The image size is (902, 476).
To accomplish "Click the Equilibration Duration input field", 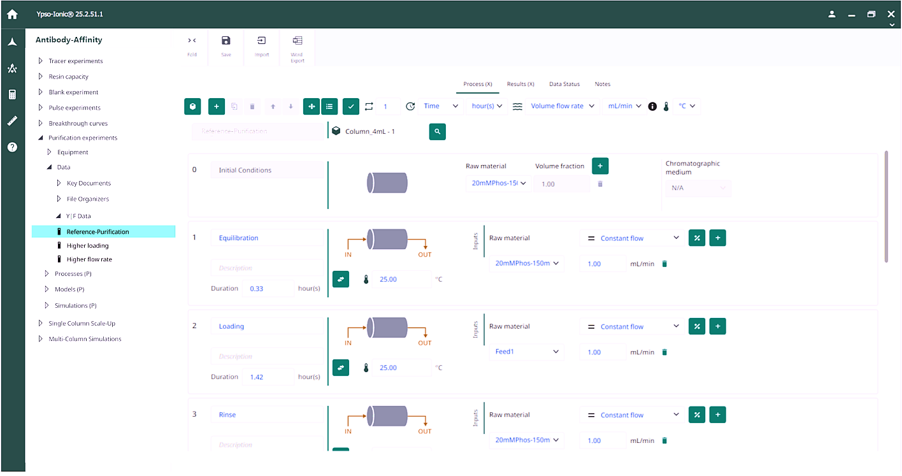I will [268, 288].
